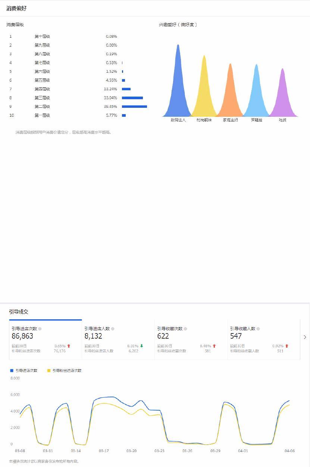Click info icon beside 引导收藏人数
The width and height of the screenshot is (310, 467).
(x=258, y=329)
